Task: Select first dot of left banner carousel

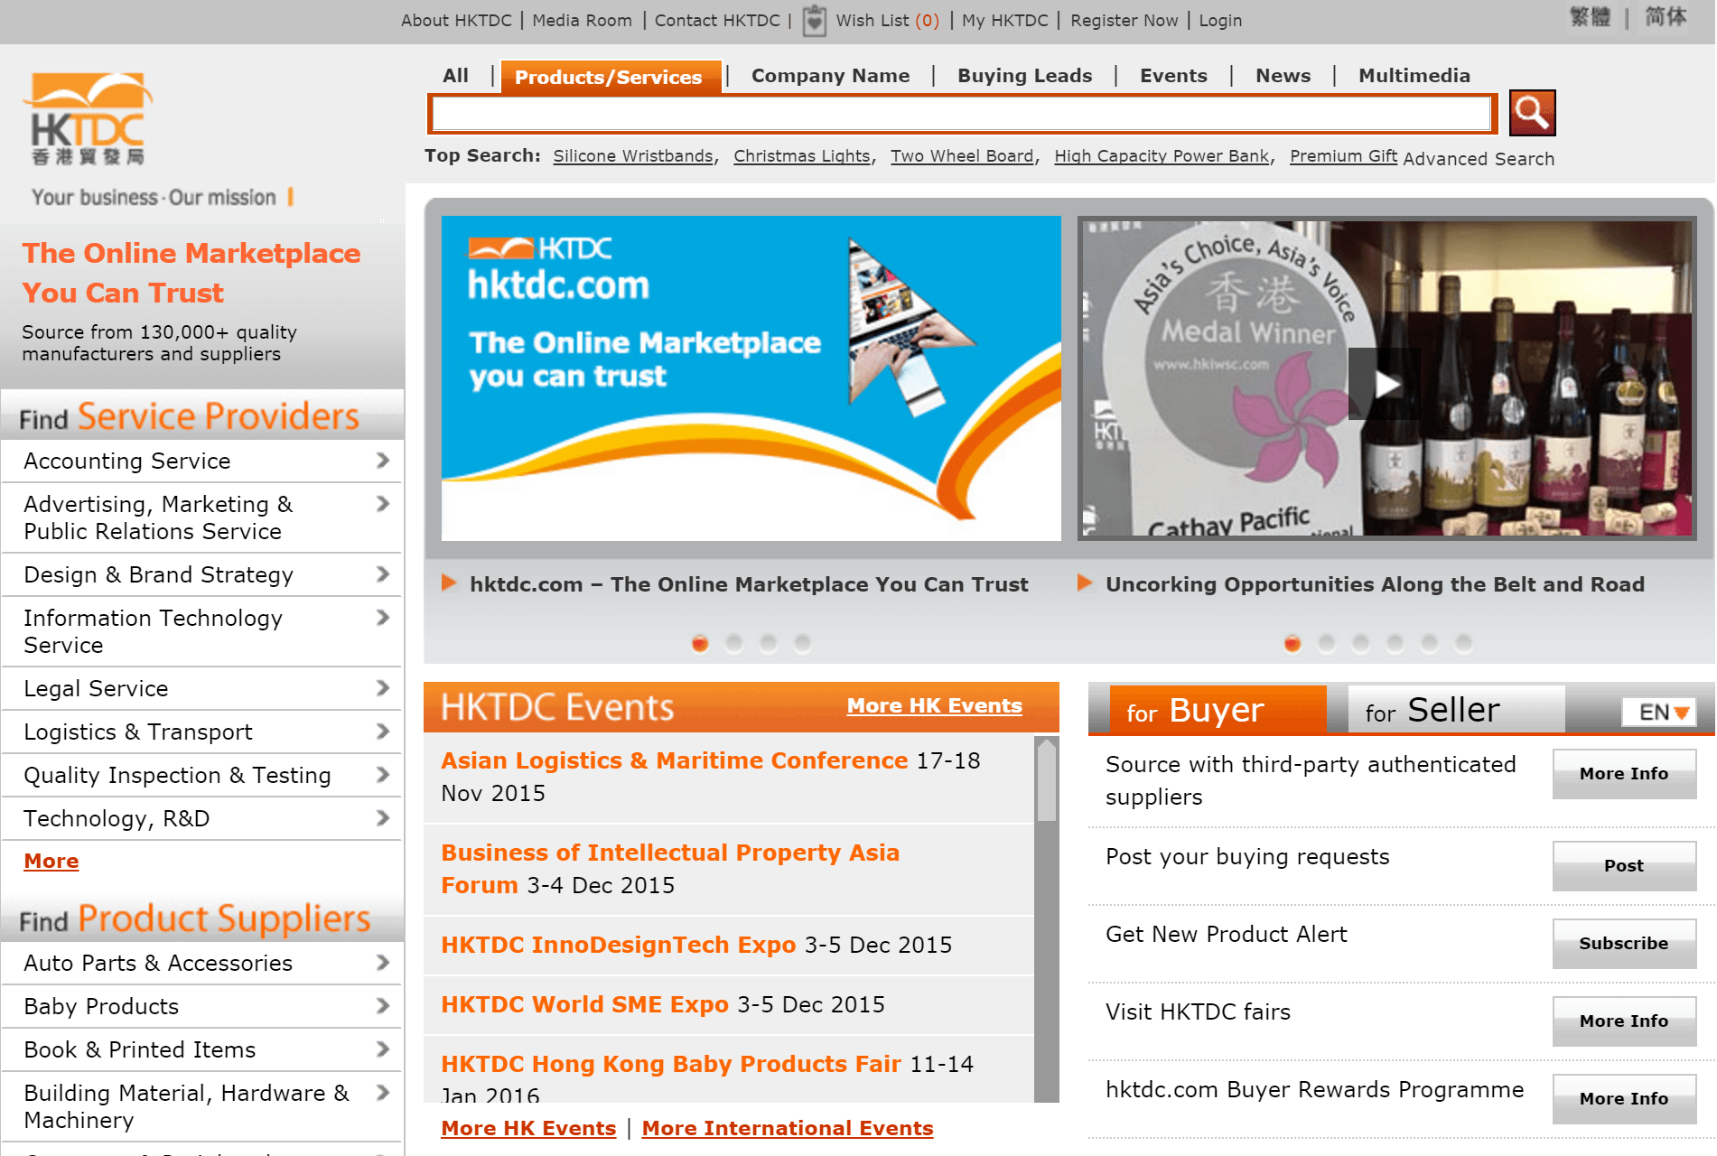Action: click(x=700, y=643)
